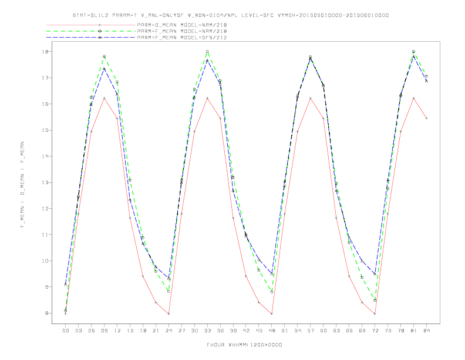This screenshot has width=465, height=360.
Task: Click x-axis tick label 57
Action: (311, 331)
